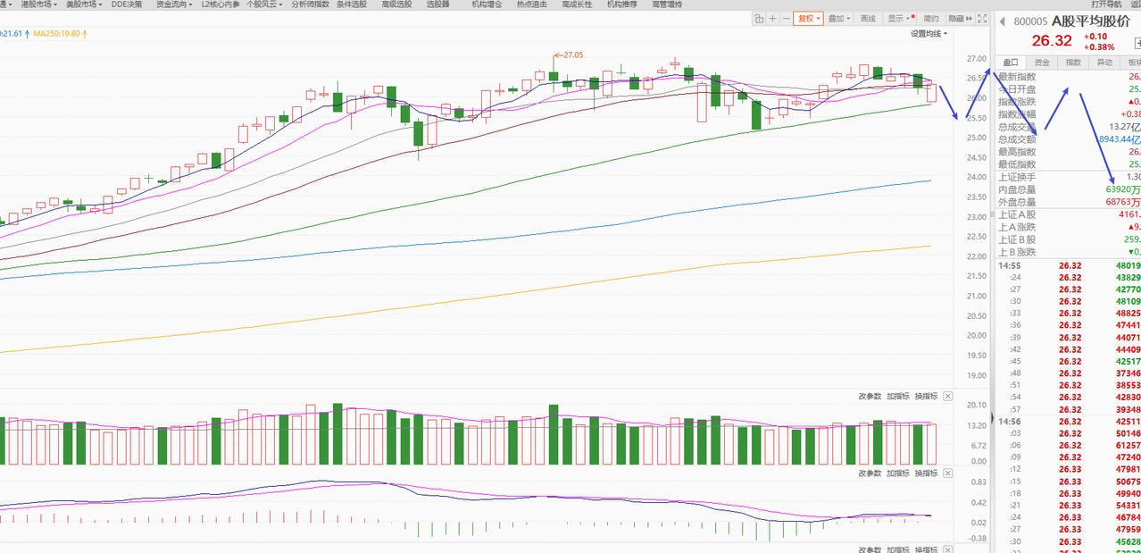Go back with the arrow beside 800005
This screenshot has width=1141, height=553.
pyautogui.click(x=1002, y=21)
